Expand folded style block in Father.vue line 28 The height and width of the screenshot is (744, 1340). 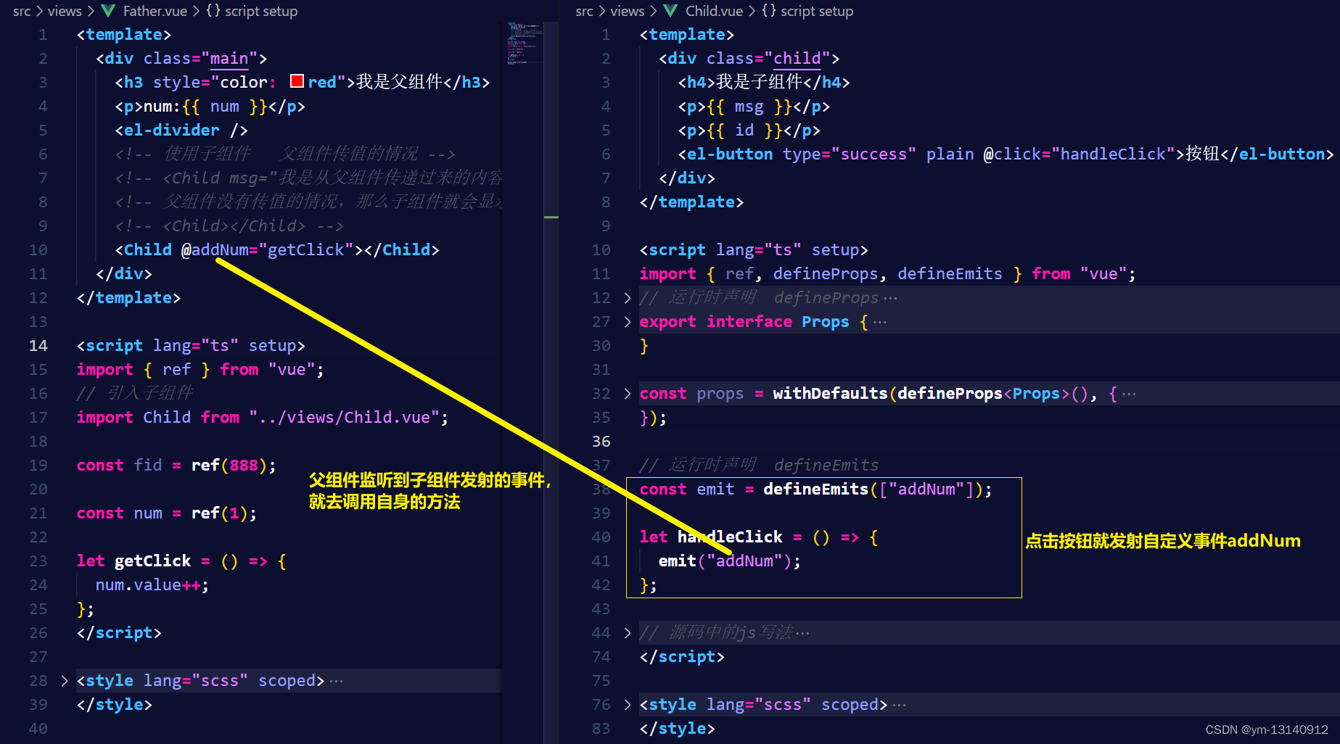click(64, 680)
